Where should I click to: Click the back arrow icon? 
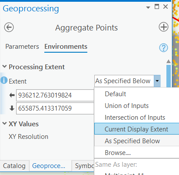tap(9, 27)
